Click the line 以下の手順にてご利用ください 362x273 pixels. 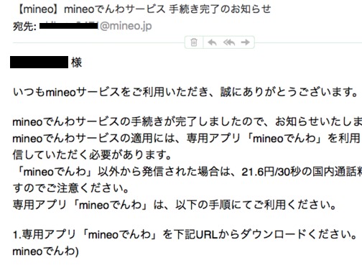point(175,205)
